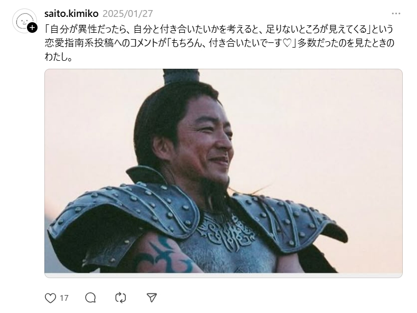Open the 2025/01/27 post timestamp
Viewport: 417px width, 313px height.
128,13
